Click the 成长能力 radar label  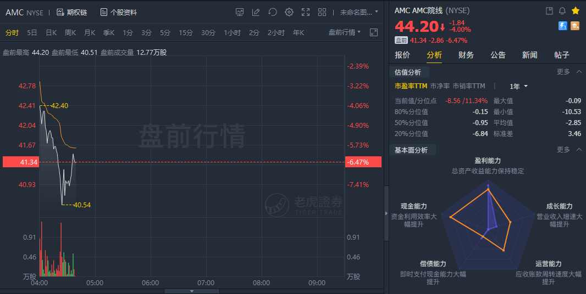pyautogui.click(x=560, y=206)
